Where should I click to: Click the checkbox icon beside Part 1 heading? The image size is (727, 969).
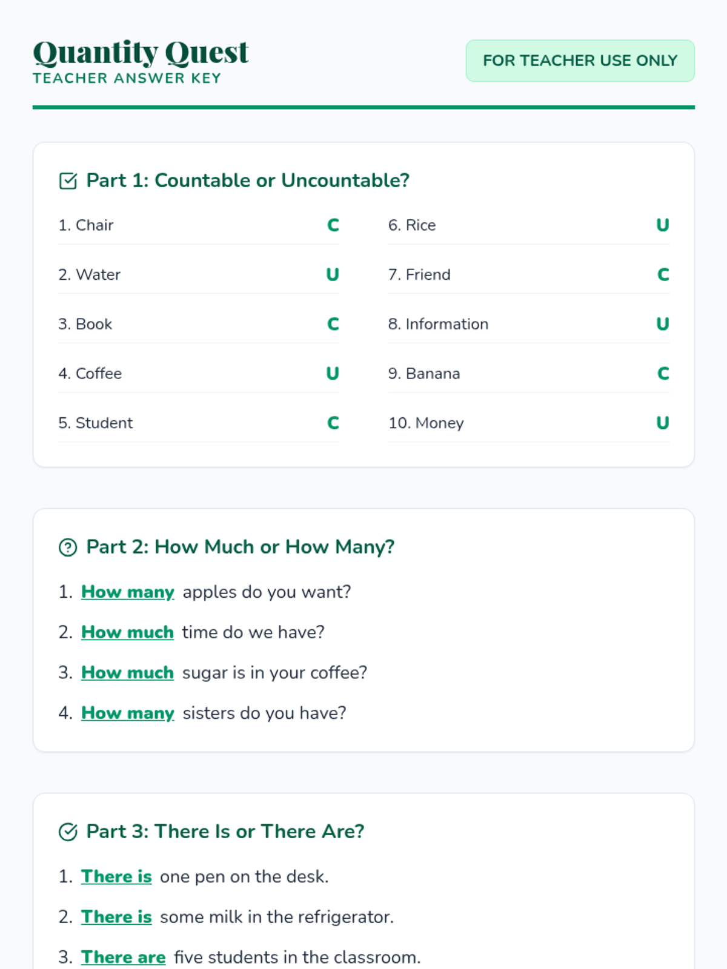68,181
